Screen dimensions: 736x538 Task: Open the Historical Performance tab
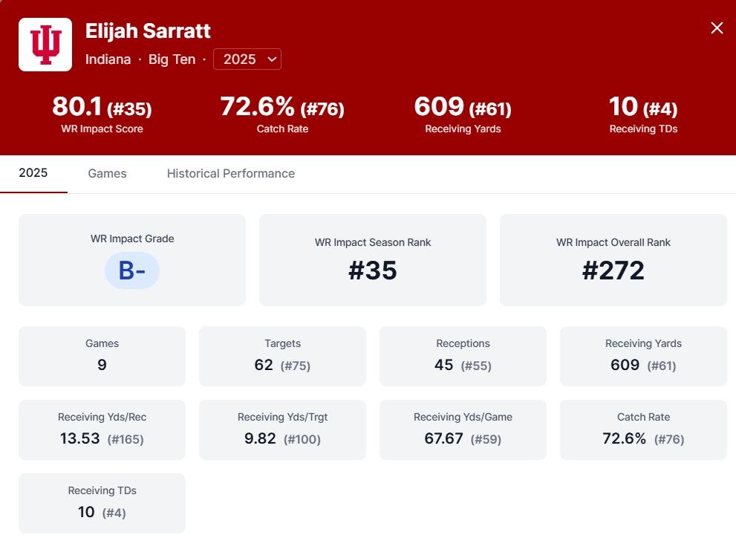click(x=230, y=173)
